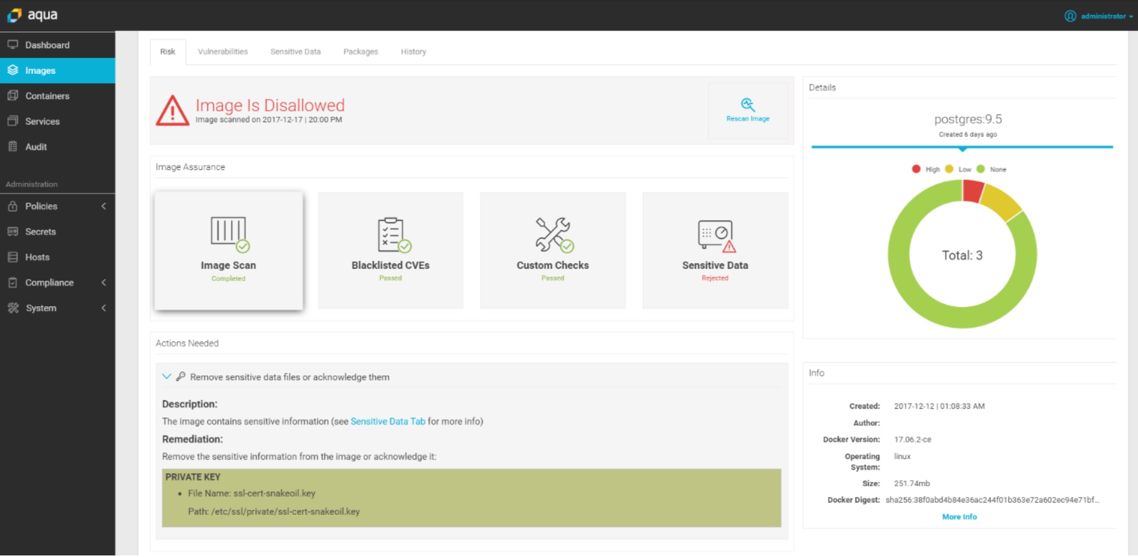The width and height of the screenshot is (1138, 557).
Task: Click the Image Is Disallowed heading
Action: point(270,105)
